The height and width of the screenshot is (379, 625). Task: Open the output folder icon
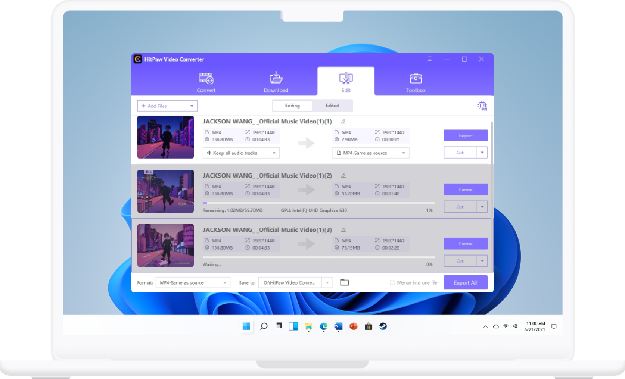(x=344, y=282)
